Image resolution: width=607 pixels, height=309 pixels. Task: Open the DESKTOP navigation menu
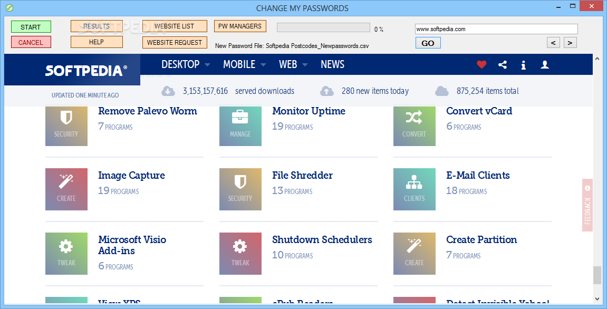coord(180,64)
